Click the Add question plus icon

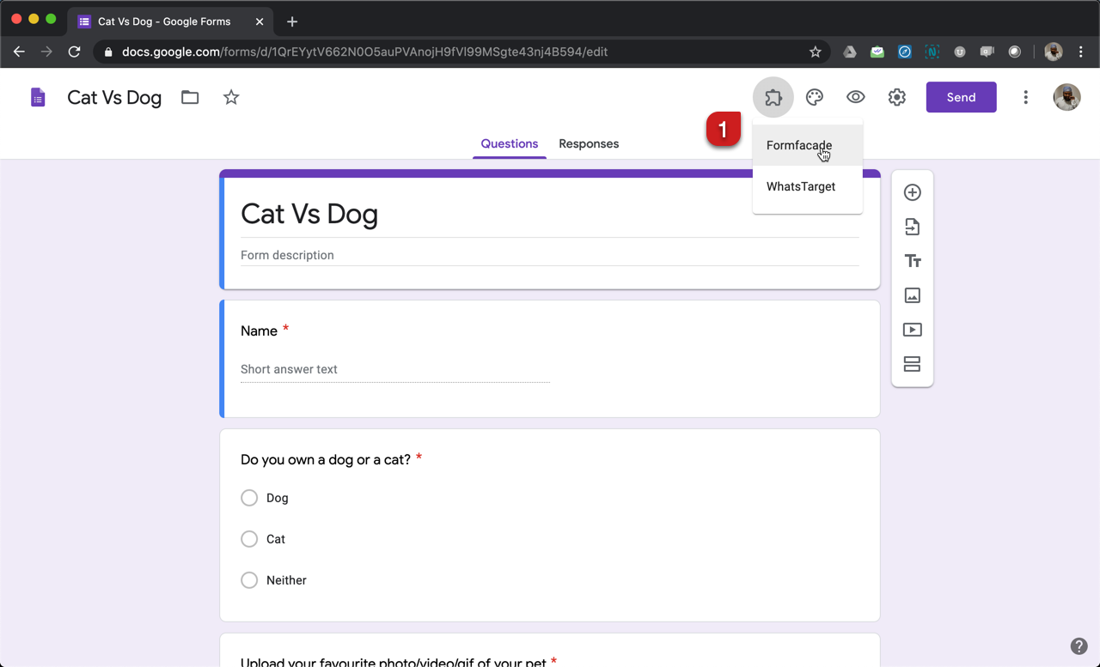[912, 192]
